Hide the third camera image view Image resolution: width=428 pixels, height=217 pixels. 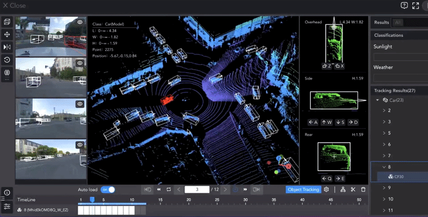tap(80, 103)
